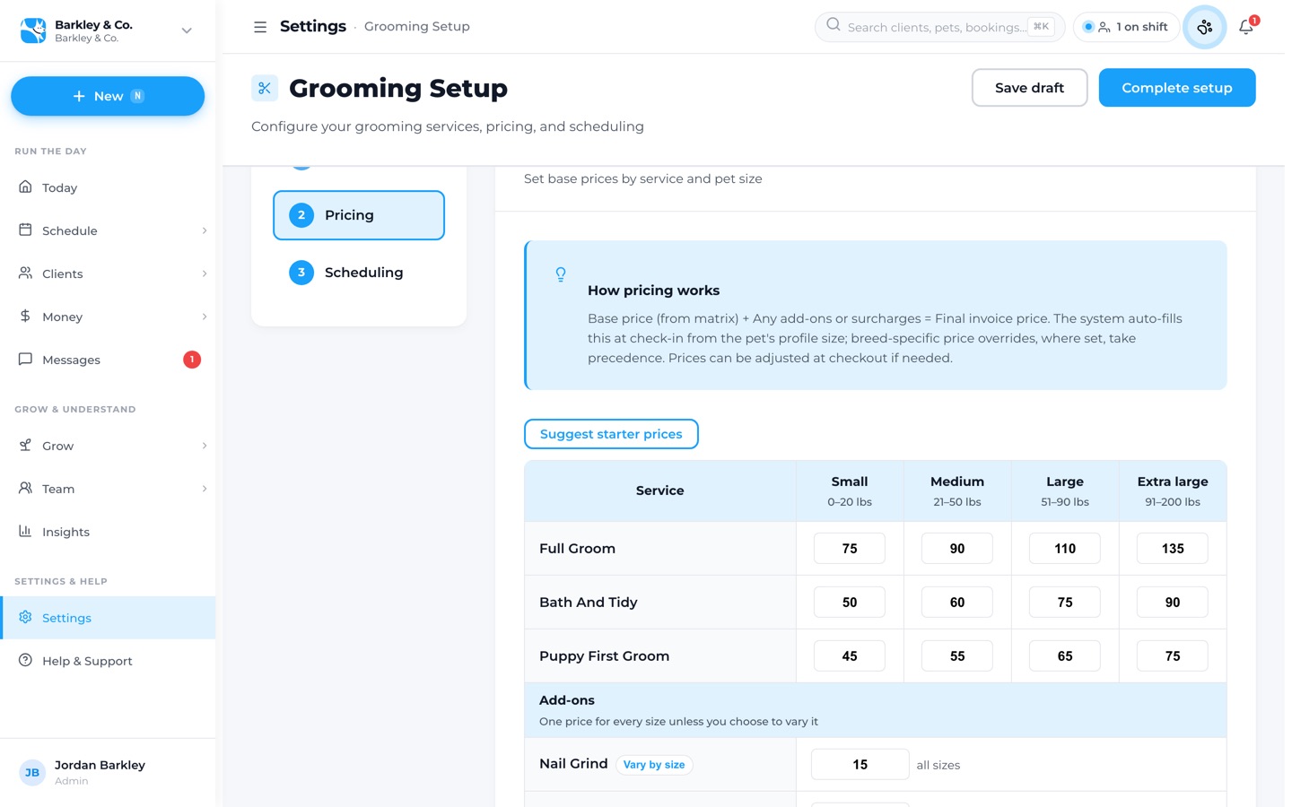Select the Pricing setup step
This screenshot has width=1292, height=807.
click(x=359, y=215)
